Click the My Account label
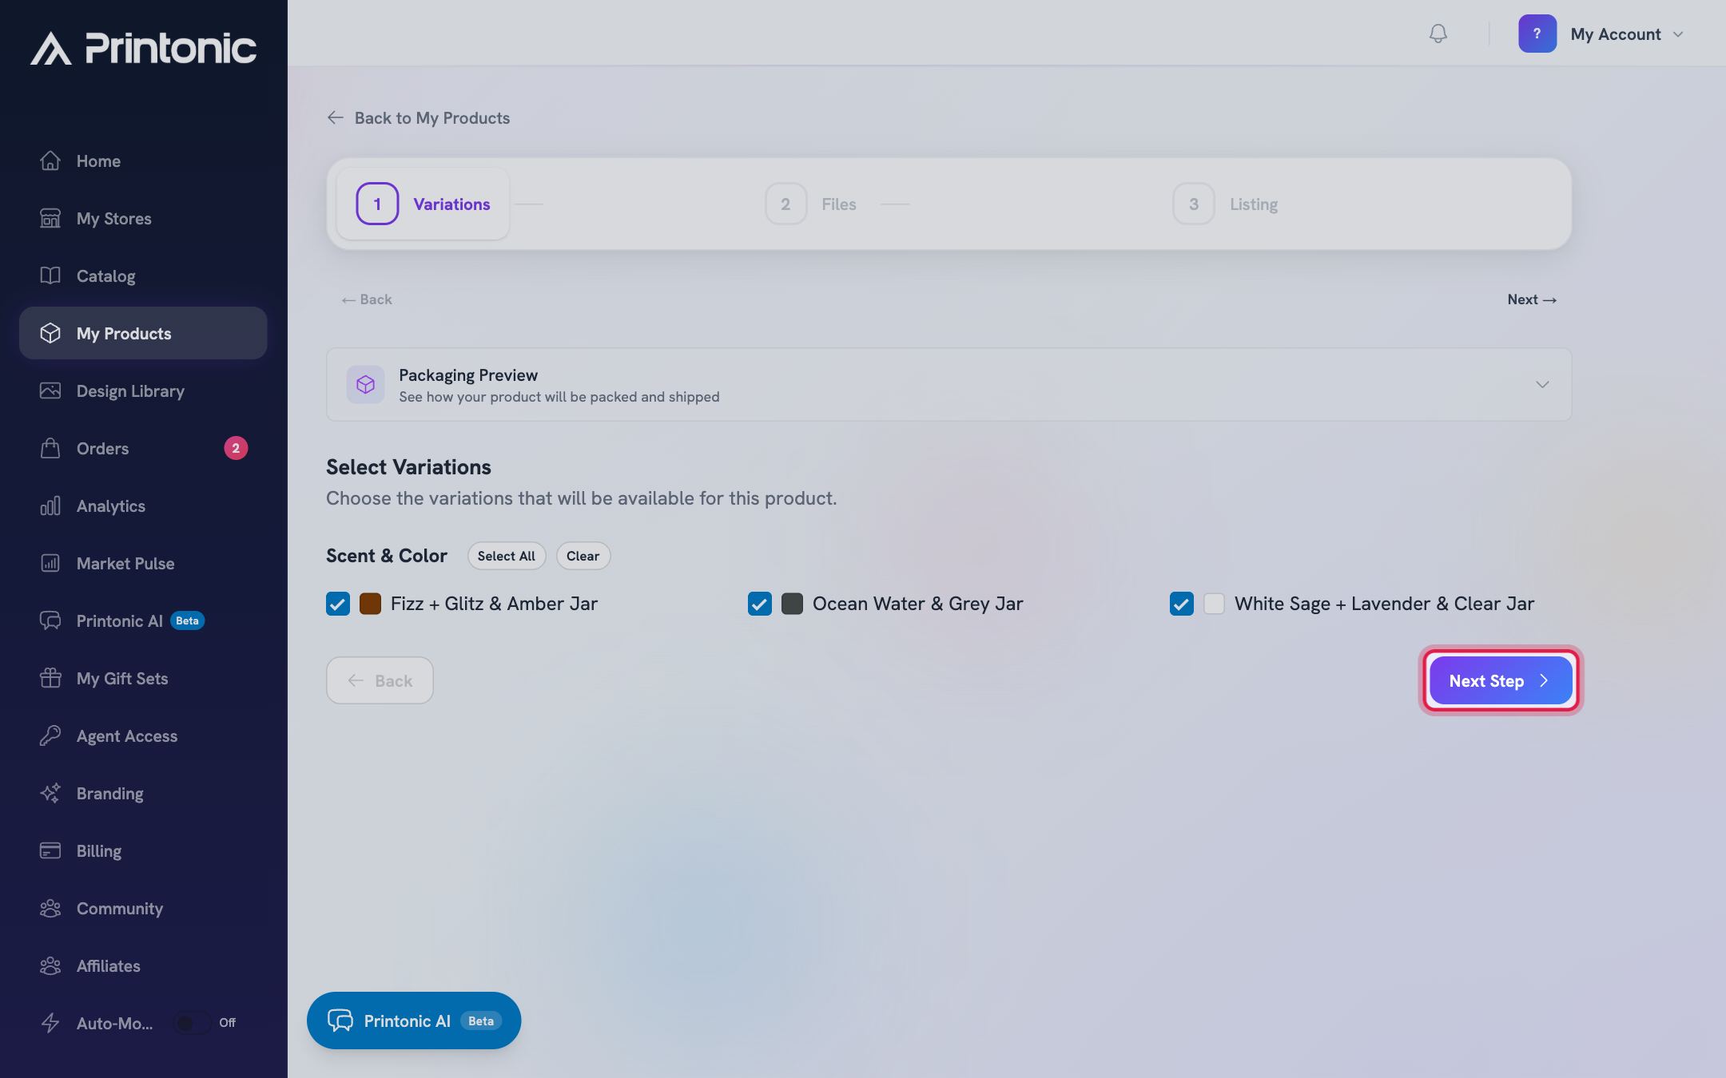1726x1078 pixels. coord(1616,34)
